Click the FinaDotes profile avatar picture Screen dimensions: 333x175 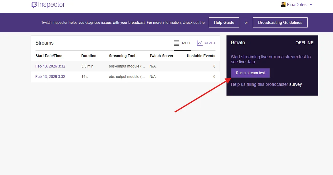point(283,5)
